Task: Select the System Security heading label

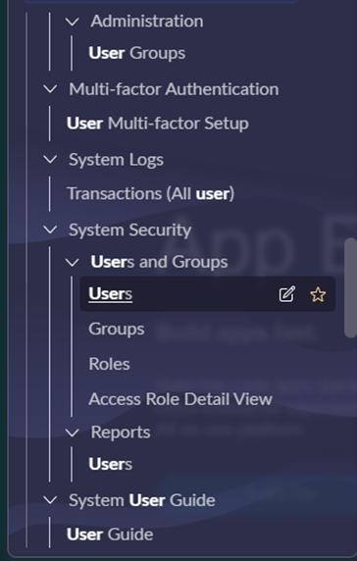Action: tap(130, 229)
